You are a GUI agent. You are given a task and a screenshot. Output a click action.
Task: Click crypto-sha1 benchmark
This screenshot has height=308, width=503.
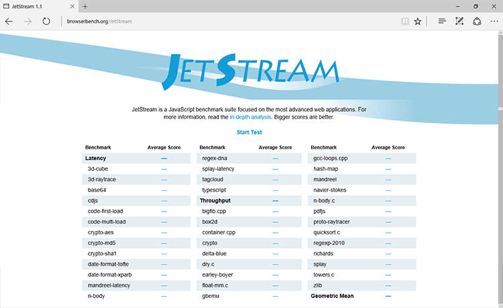click(x=102, y=254)
